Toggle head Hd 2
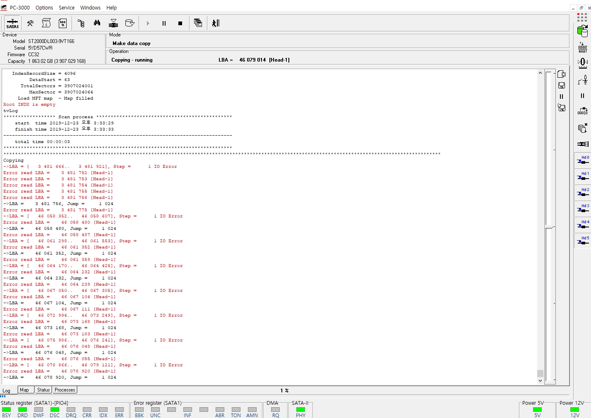 pos(583,192)
